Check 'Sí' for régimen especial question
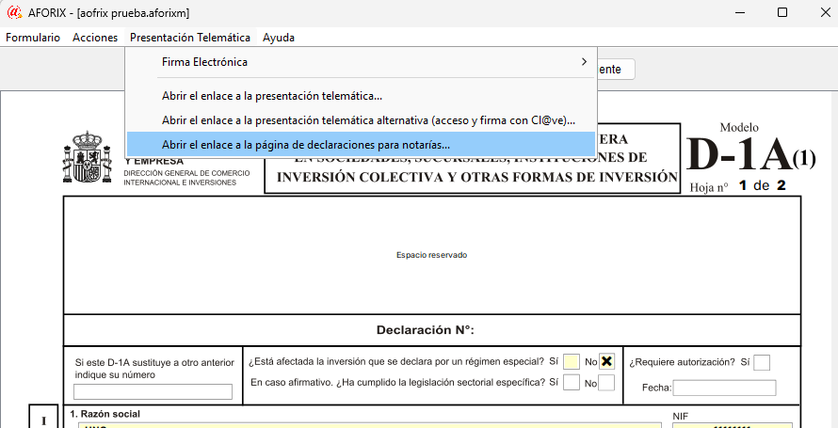The image size is (838, 428). pyautogui.click(x=572, y=362)
